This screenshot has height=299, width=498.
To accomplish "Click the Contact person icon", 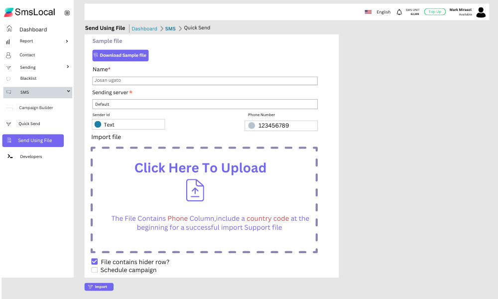I will (x=8, y=55).
